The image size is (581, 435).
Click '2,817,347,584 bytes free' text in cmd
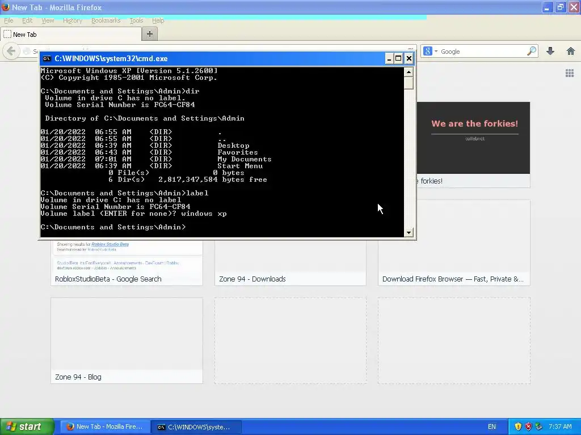click(213, 180)
